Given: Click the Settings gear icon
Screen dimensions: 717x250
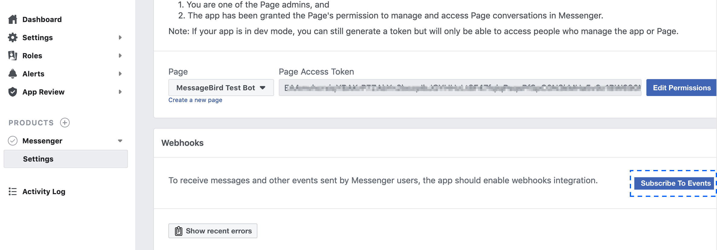Looking at the screenshot, I should 13,37.
